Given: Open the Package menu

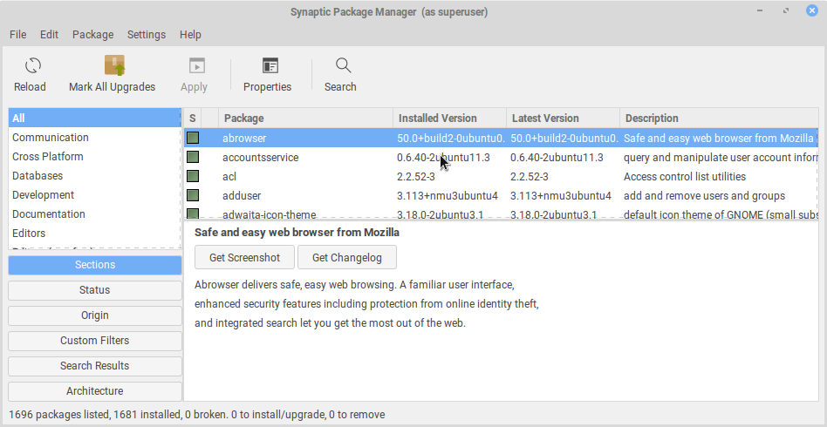Looking at the screenshot, I should tap(93, 35).
